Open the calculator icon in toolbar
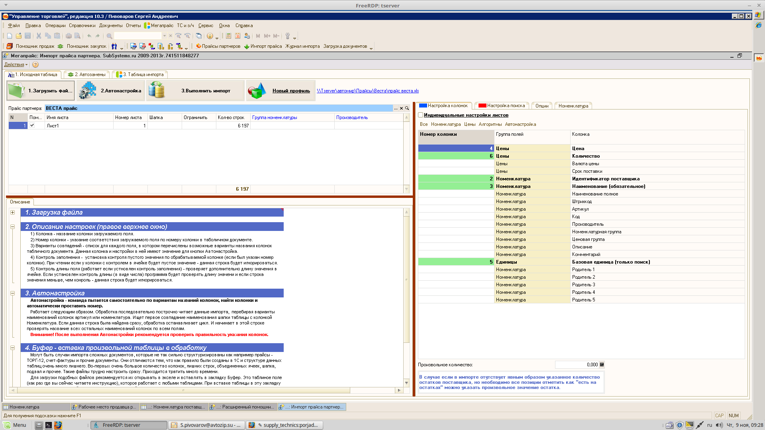Screen dimensions: 765x430 pos(228,36)
